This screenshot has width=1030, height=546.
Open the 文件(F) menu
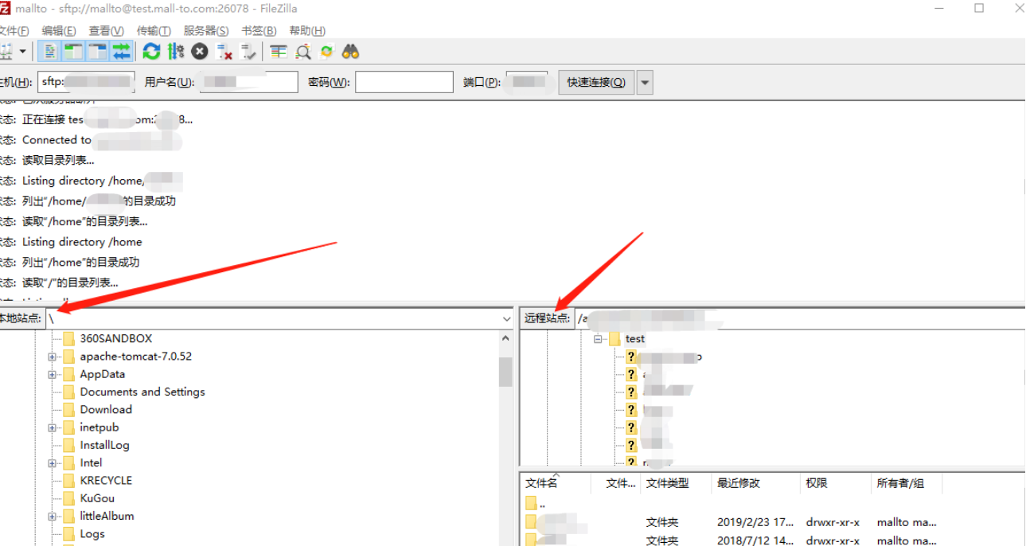[x=14, y=31]
